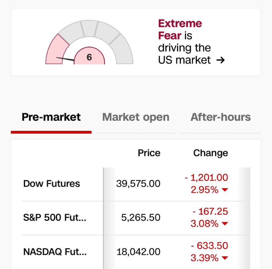Screen dimensions: 272x269
Task: Click the top center gray gauge segment
Action: coord(89,29)
